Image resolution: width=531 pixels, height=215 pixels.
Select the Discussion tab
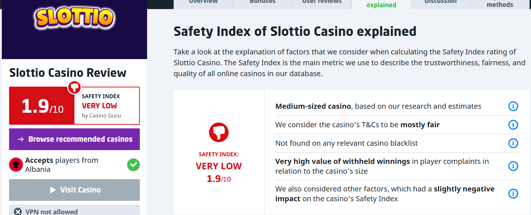click(440, 2)
